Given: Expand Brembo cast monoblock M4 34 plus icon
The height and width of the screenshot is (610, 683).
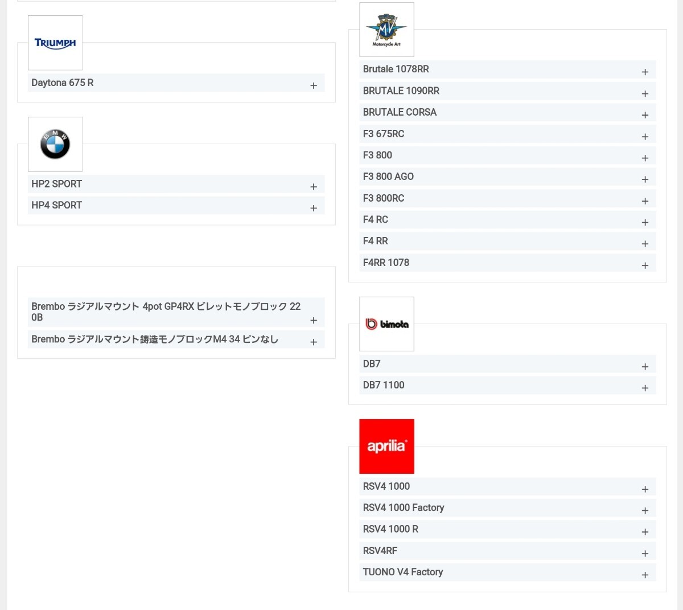Looking at the screenshot, I should pyautogui.click(x=314, y=342).
